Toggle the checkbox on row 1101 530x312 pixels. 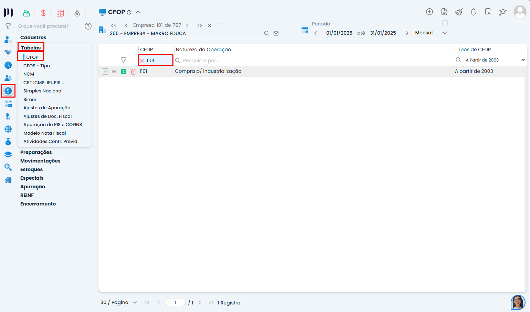105,71
